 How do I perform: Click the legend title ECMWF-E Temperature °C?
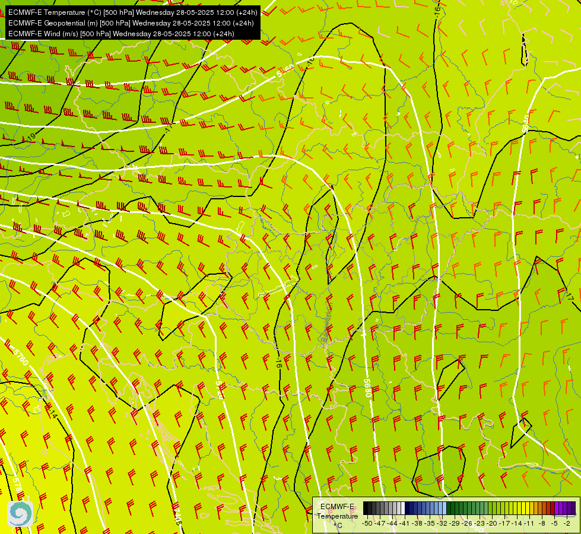[x=337, y=516]
